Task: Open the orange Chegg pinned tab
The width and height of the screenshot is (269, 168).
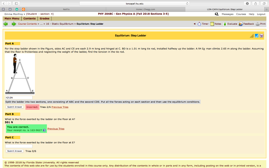Action: (x=23, y=9)
